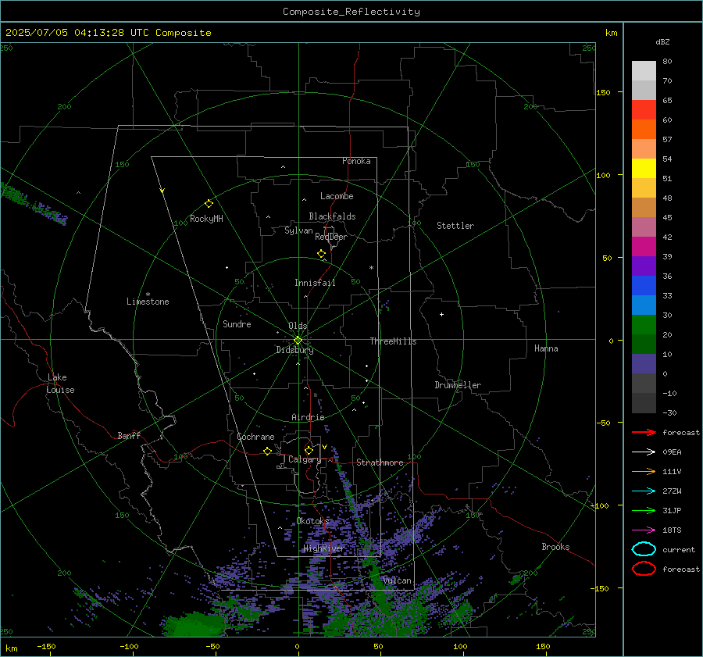
Task: Click the red 'forecast' ellipse icon
Action: point(644,569)
